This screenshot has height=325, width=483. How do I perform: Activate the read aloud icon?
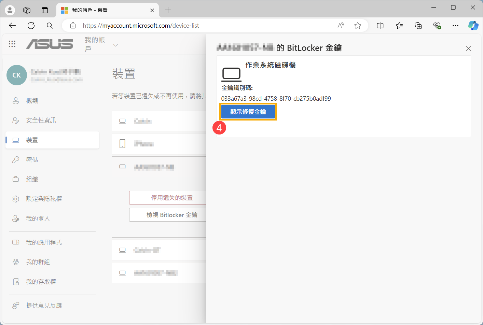[x=341, y=26]
